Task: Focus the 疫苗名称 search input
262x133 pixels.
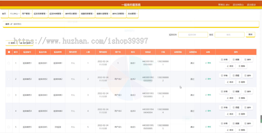Action: pyautogui.click(x=193, y=35)
